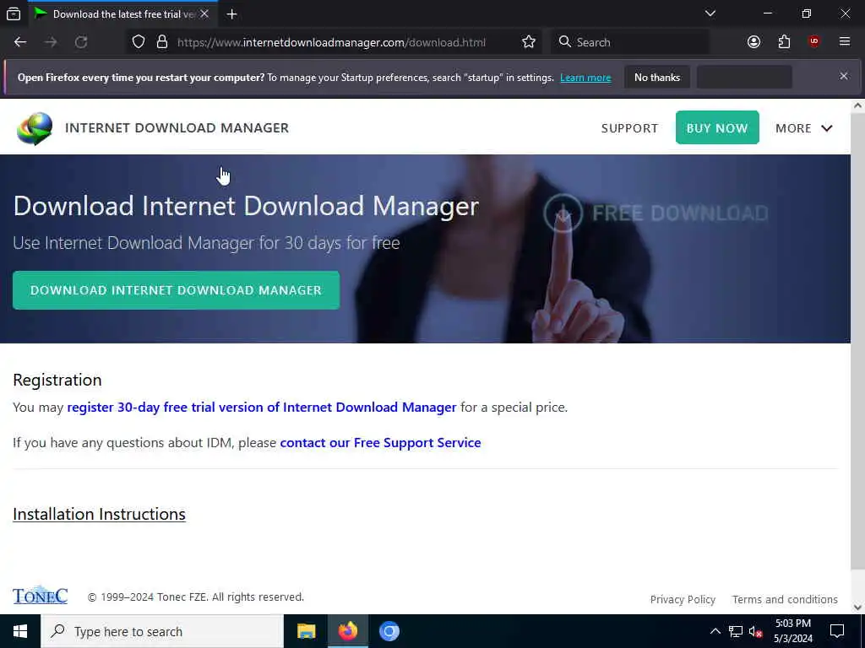The height and width of the screenshot is (648, 865).
Task: Click the Tonec logo in footer
Action: (x=41, y=596)
